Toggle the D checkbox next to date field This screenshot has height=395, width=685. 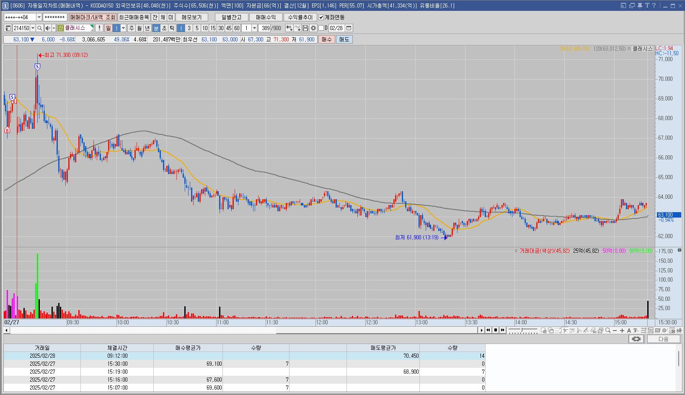(x=321, y=28)
